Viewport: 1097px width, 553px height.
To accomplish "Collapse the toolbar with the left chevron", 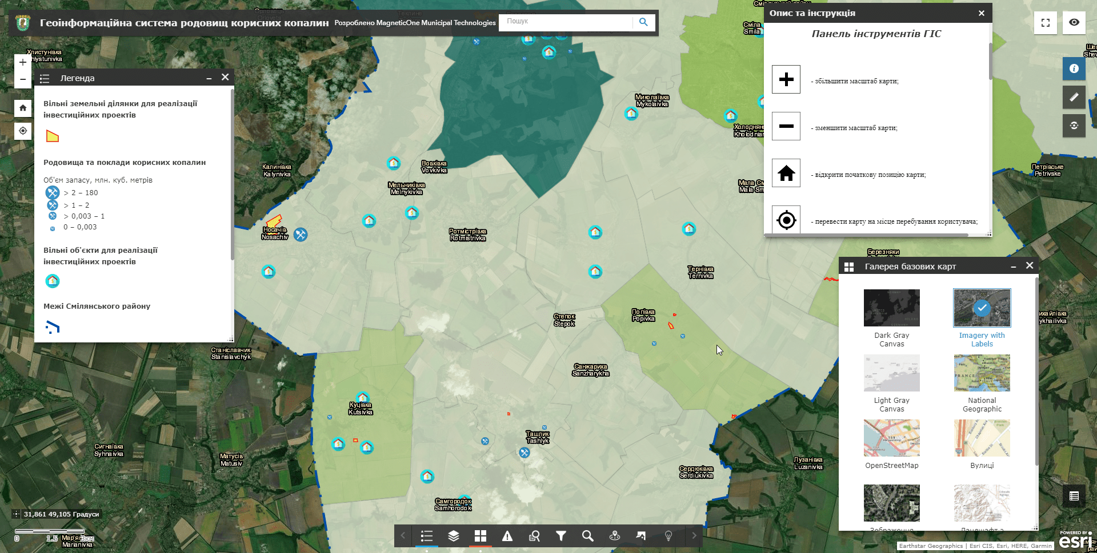I will [404, 536].
